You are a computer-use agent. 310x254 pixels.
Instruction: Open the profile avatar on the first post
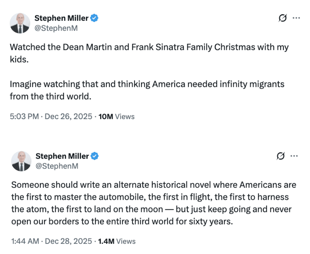(20, 23)
